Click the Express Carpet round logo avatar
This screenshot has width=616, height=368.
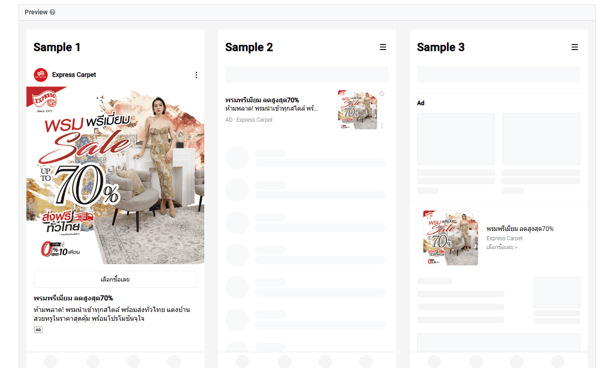[41, 75]
